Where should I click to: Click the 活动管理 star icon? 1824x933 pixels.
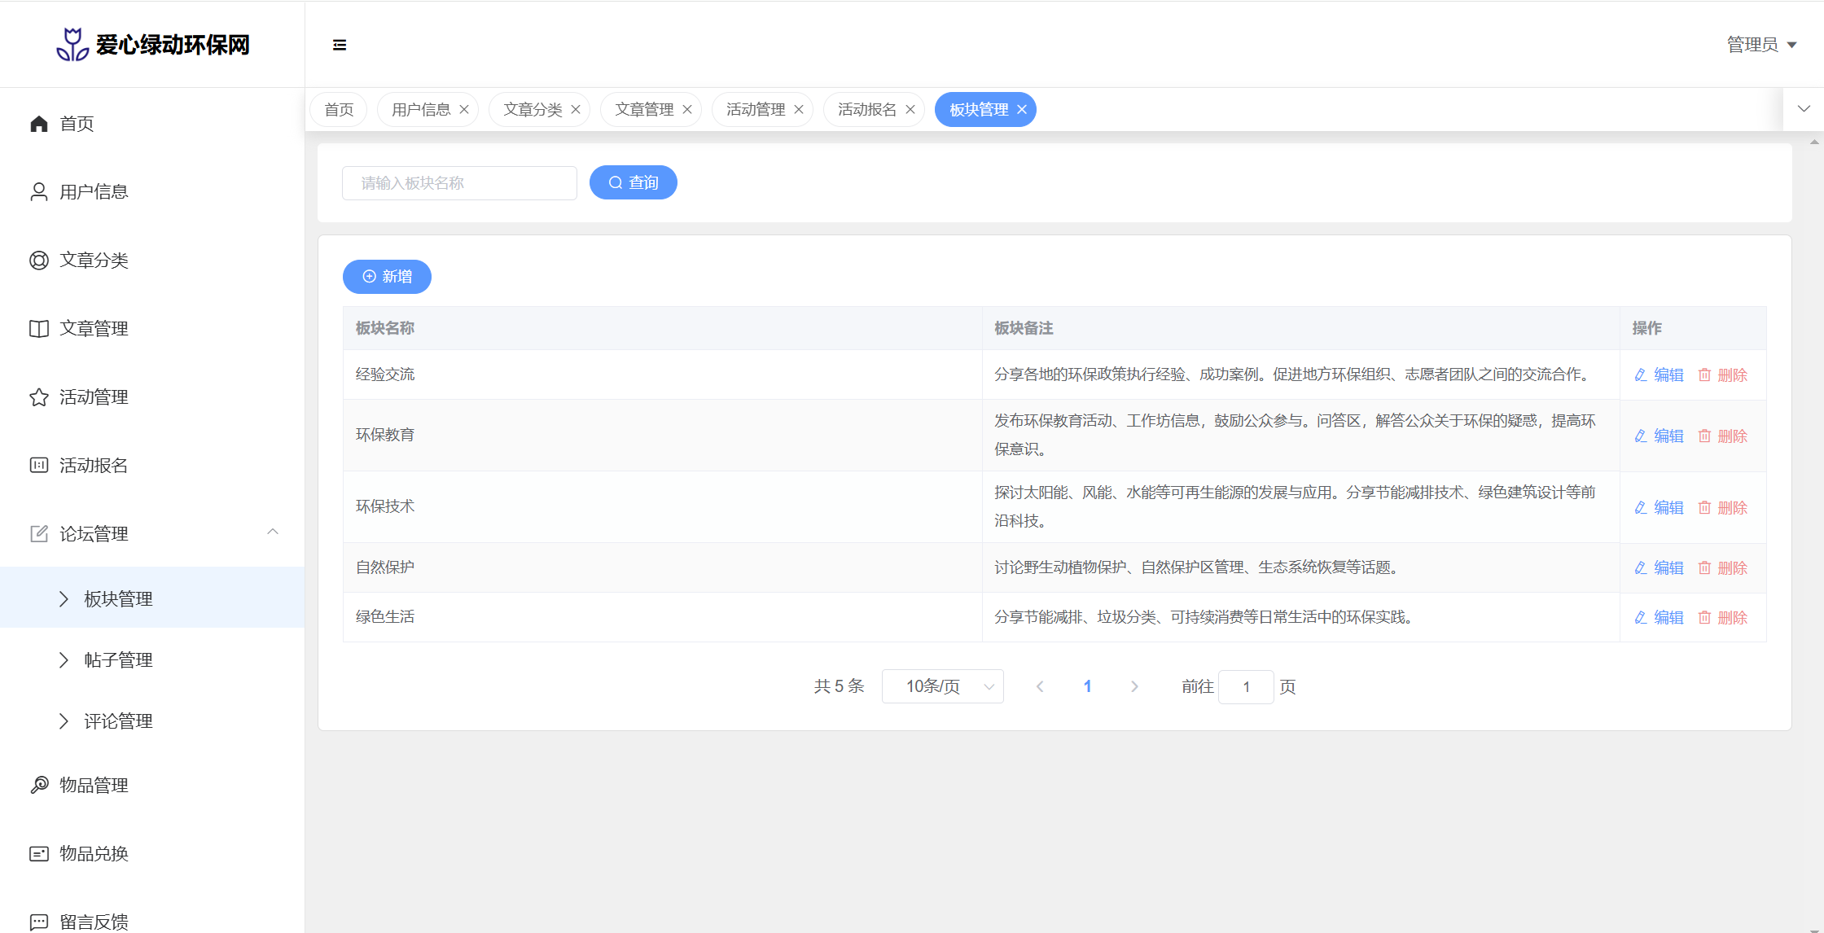click(38, 397)
